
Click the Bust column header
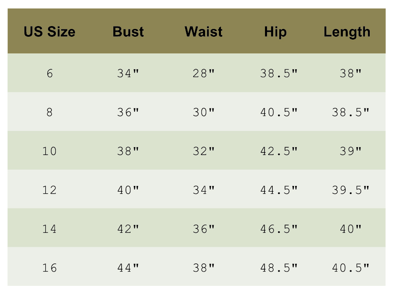point(128,32)
